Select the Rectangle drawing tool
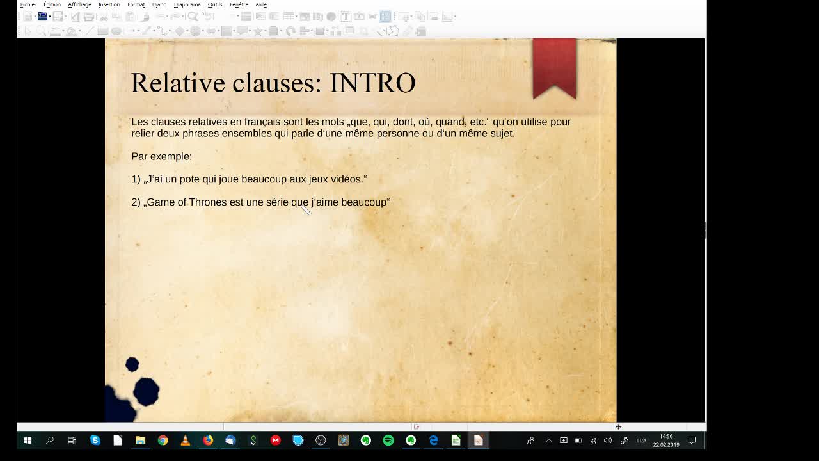This screenshot has width=819, height=461. pos(102,31)
